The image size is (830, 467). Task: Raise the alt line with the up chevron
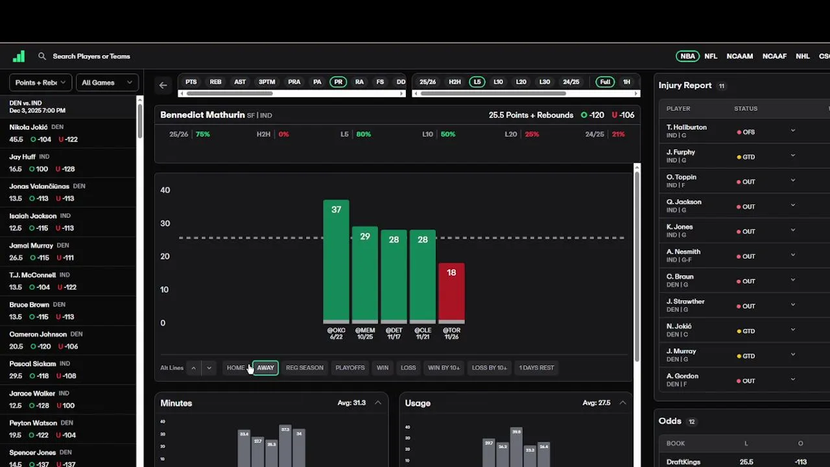193,368
